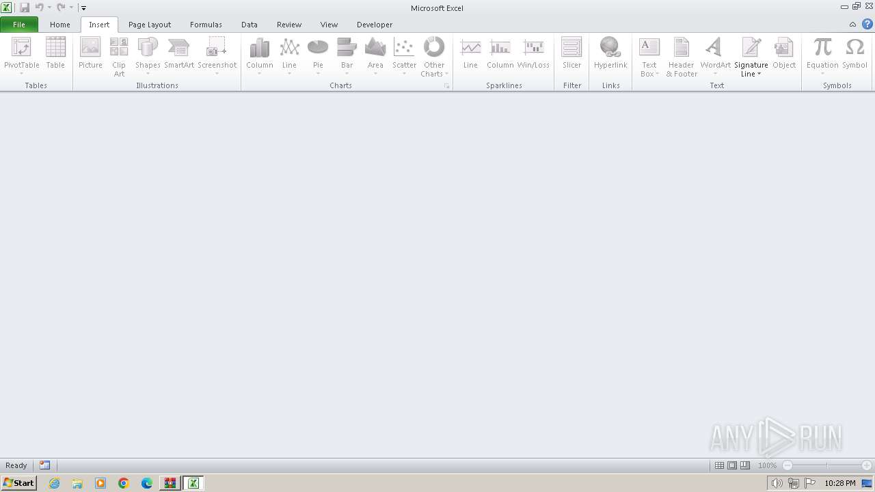Viewport: 875px width, 492px height.
Task: Switch to the Review tab
Action: 289,25
